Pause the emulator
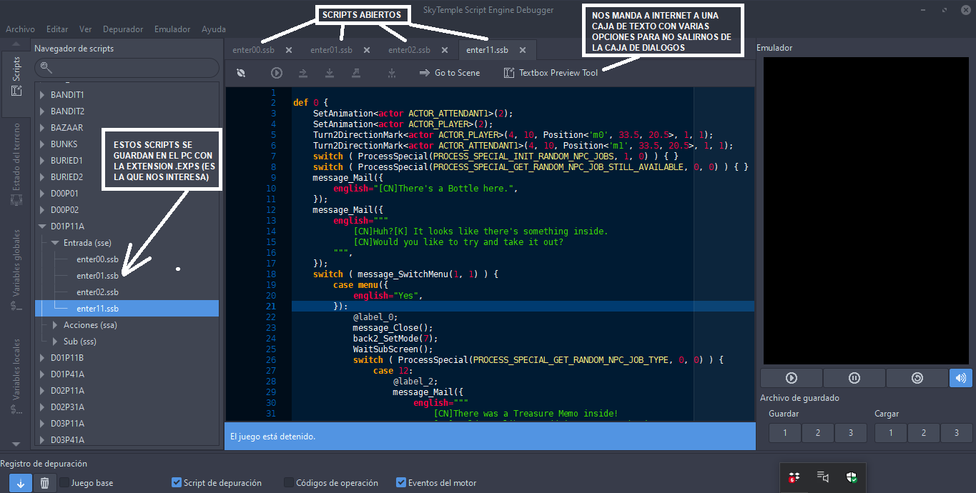The image size is (976, 493). click(x=854, y=378)
